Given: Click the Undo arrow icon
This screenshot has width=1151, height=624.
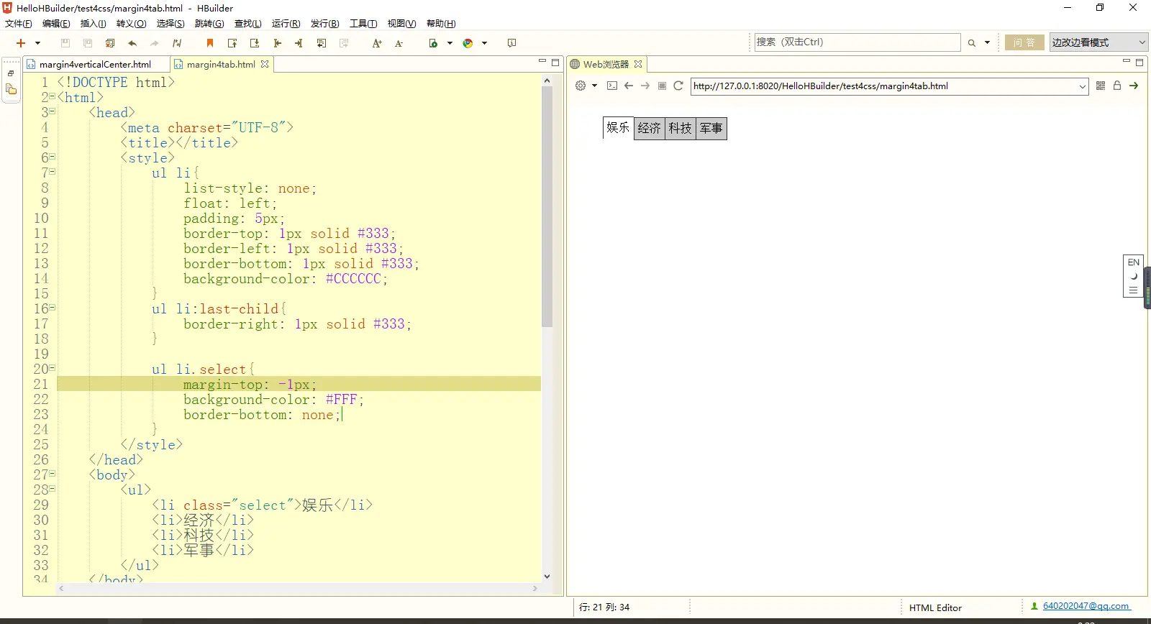Looking at the screenshot, I should pyautogui.click(x=132, y=43).
